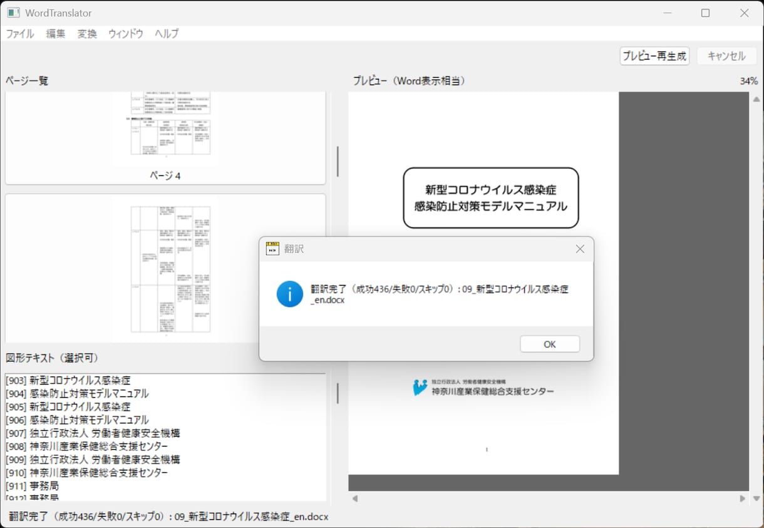This screenshot has height=528, width=764.
Task: Click the 34% zoom indicator
Action: (x=748, y=81)
